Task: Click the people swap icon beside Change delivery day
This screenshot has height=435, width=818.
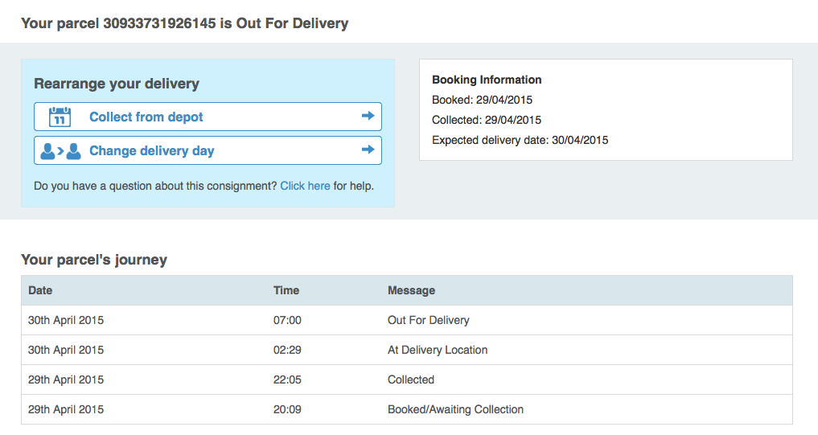Action: [60, 150]
